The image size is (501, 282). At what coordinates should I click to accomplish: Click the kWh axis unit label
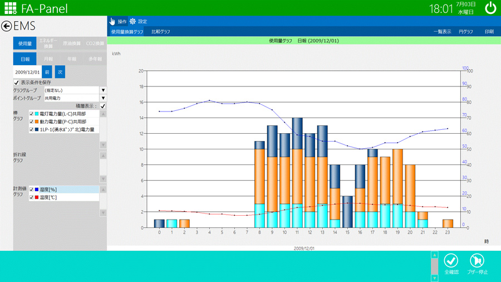click(x=116, y=54)
